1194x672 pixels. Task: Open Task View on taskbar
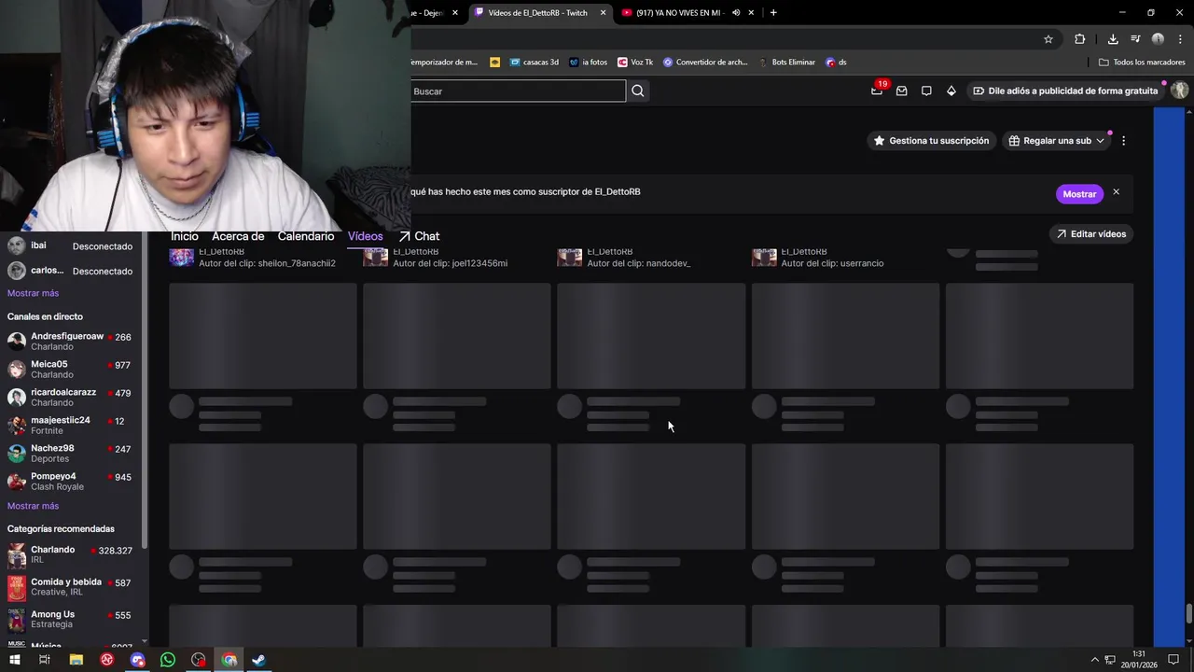(44, 660)
